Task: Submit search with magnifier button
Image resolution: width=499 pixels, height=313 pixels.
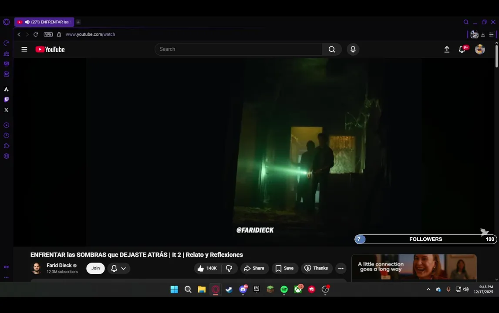Action: (x=332, y=49)
